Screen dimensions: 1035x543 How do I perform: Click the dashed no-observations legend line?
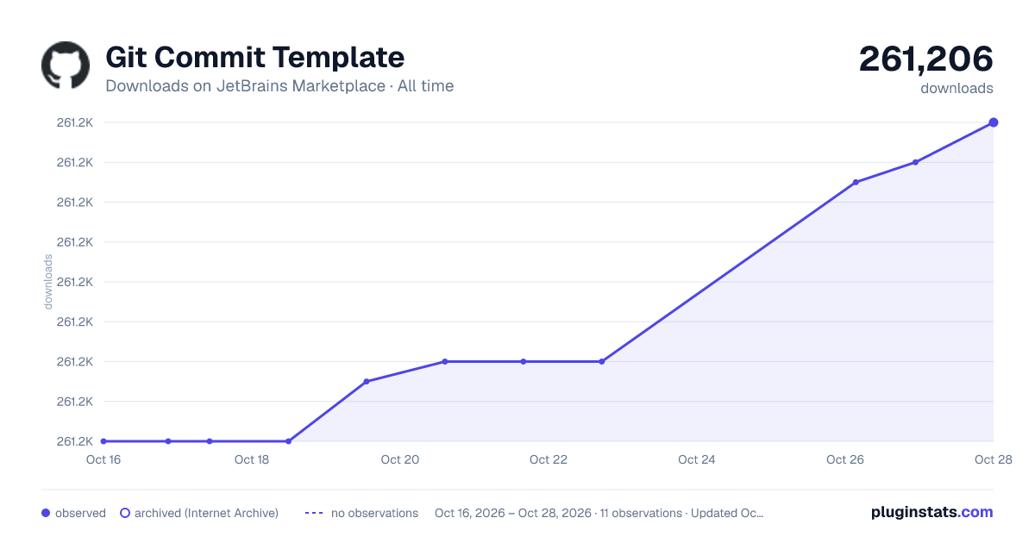[x=314, y=513]
